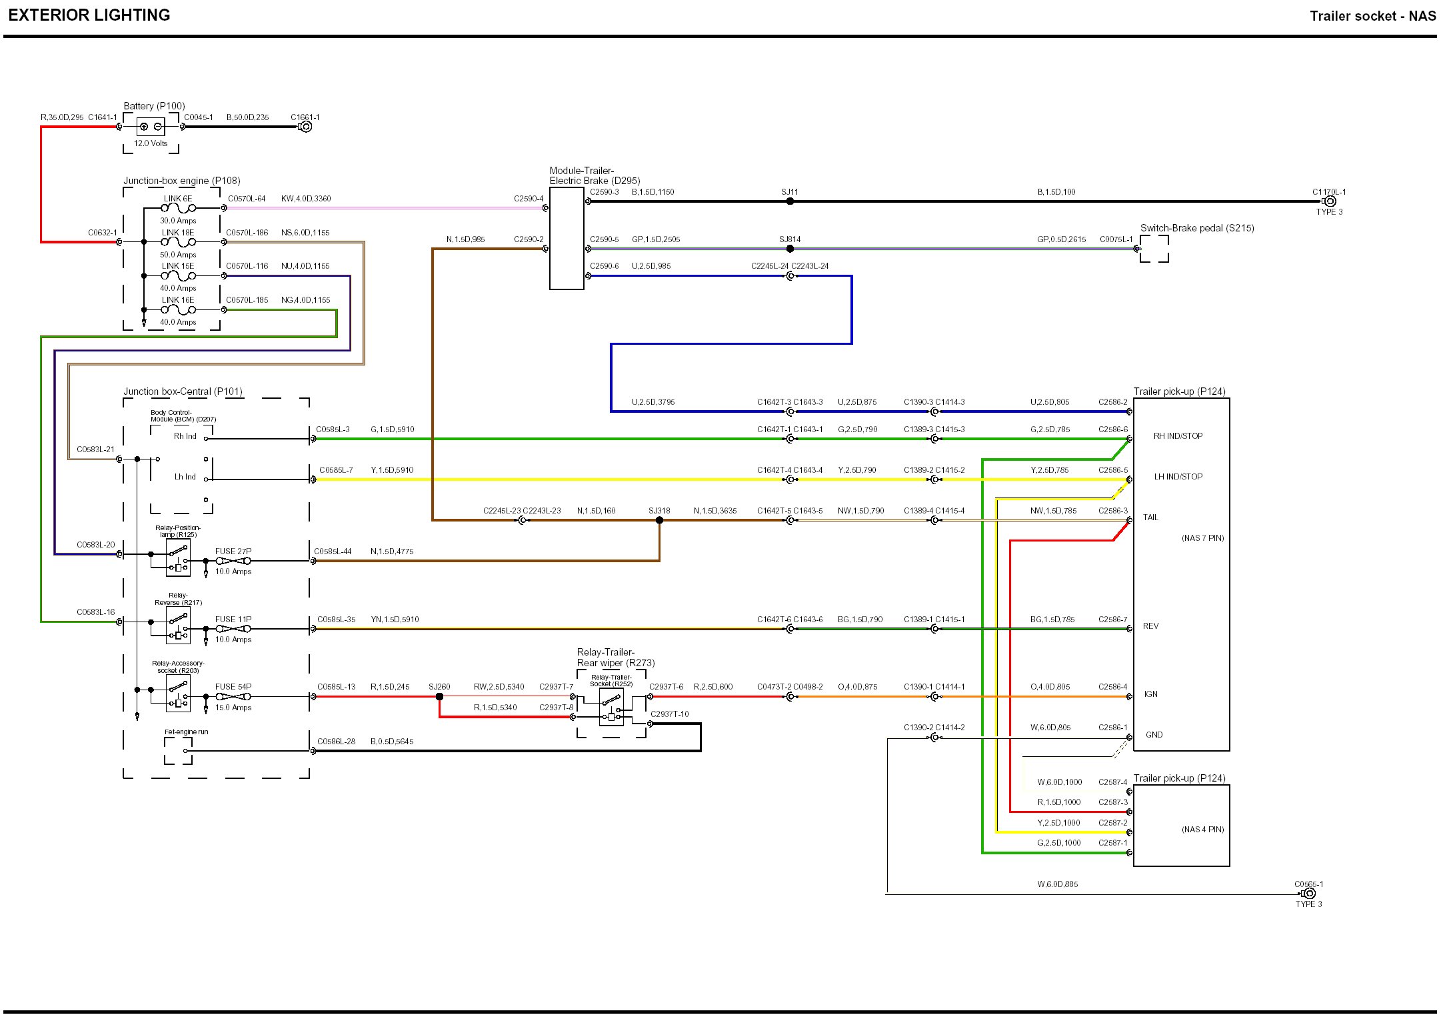The width and height of the screenshot is (1445, 1021).
Task: Click the Trailer pick-up NAS 7 PIN box
Action: 1181,574
